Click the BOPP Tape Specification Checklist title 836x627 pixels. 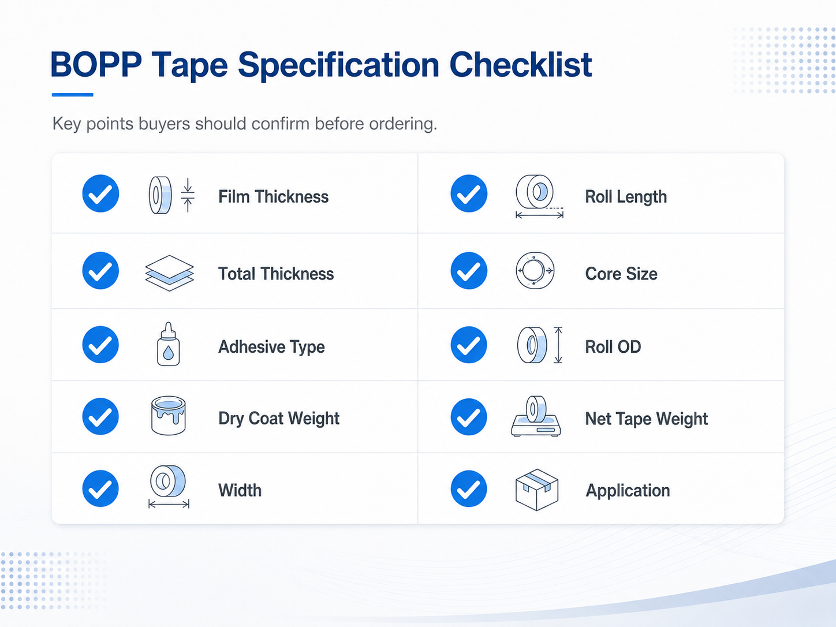(x=321, y=65)
